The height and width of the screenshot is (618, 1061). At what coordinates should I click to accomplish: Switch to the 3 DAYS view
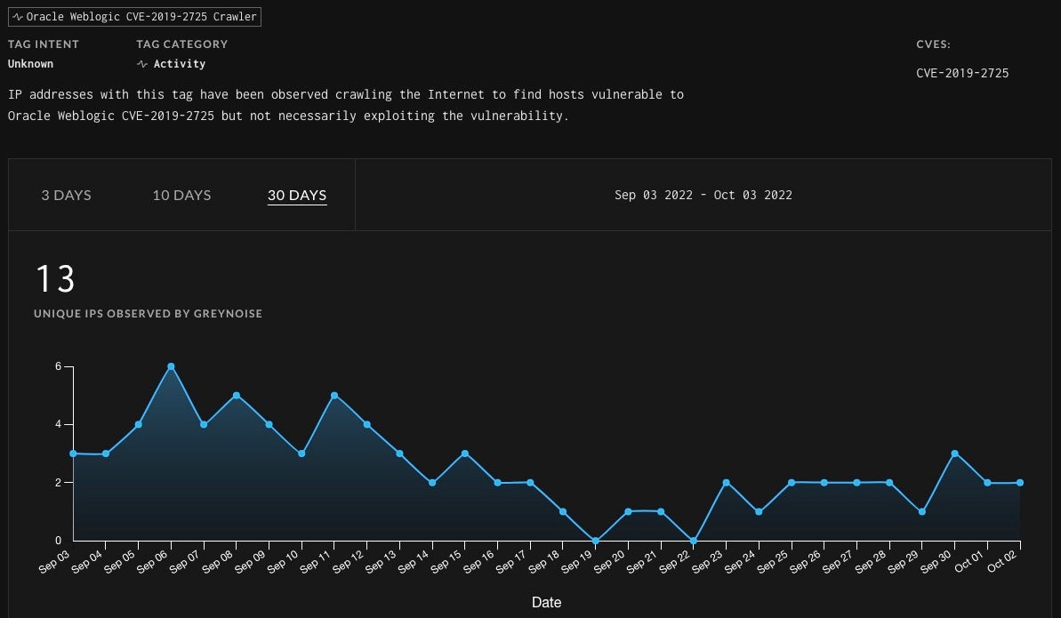[66, 195]
